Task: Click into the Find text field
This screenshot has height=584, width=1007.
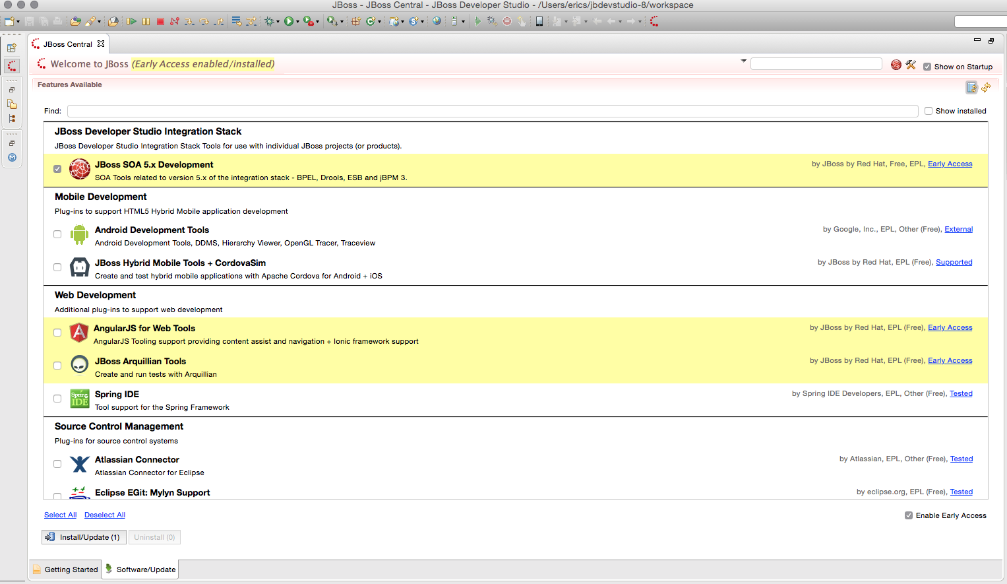Action: click(493, 111)
